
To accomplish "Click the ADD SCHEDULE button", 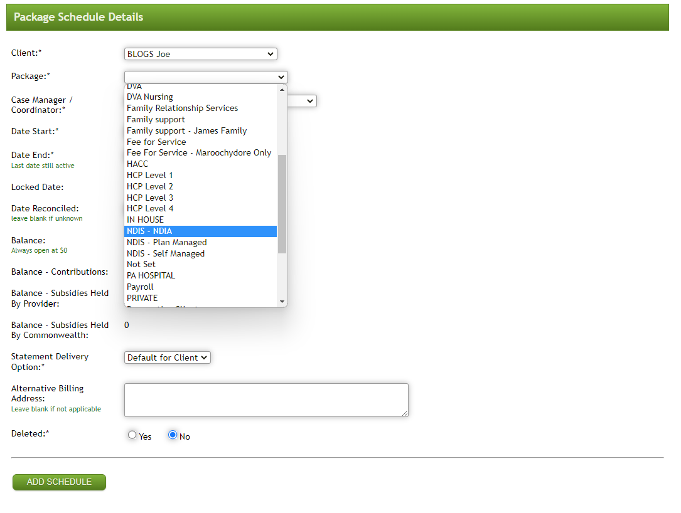I will (58, 482).
